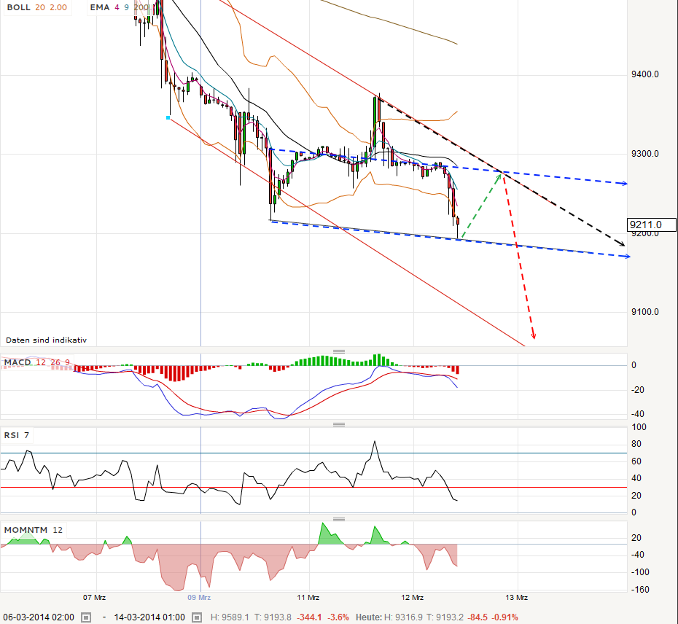Screen dimensions: 678x624
Task: Grab the resize handle above MACD panel
Action: point(339,351)
